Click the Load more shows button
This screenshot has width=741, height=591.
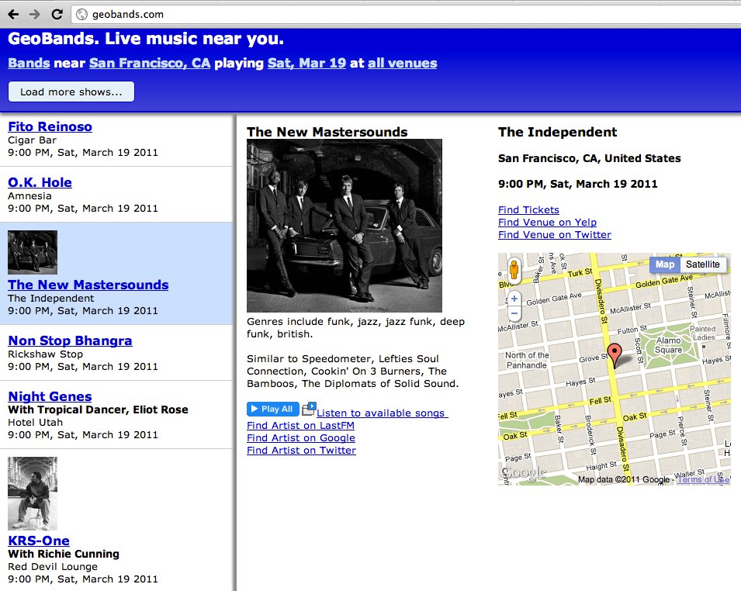(x=71, y=92)
